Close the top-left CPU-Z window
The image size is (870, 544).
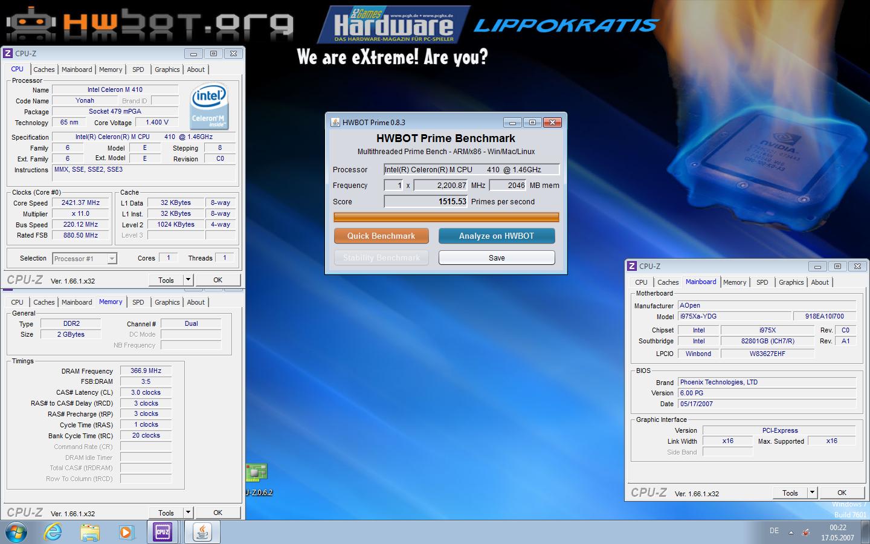pyautogui.click(x=233, y=53)
